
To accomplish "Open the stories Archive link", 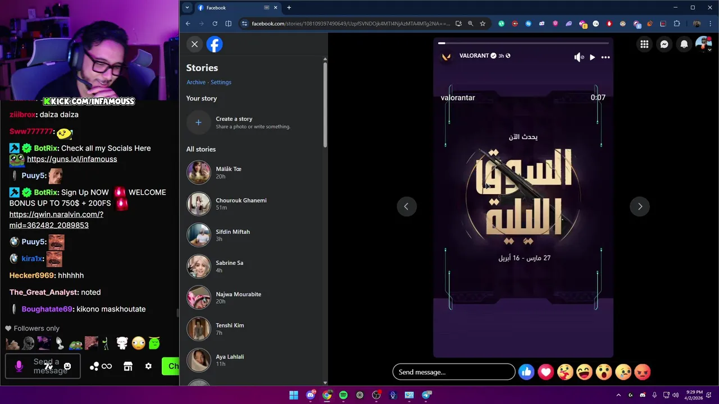I will point(196,82).
